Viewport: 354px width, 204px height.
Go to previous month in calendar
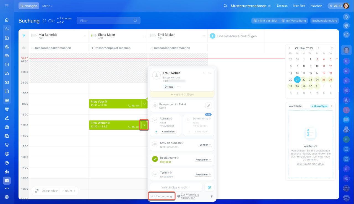tap(289, 48)
